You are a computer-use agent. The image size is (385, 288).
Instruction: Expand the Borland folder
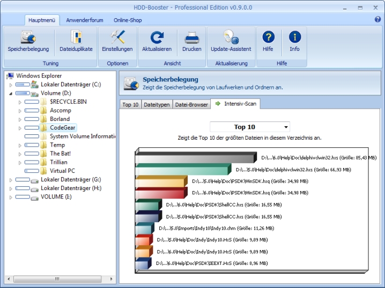pyautogui.click(x=20, y=119)
